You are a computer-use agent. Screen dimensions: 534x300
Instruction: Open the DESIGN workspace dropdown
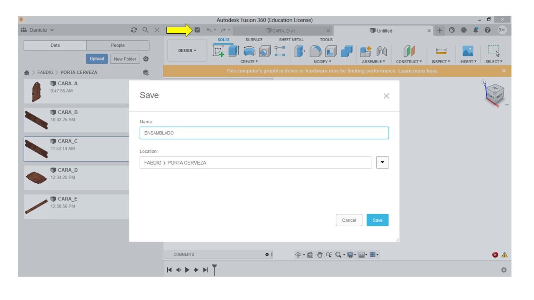(187, 50)
